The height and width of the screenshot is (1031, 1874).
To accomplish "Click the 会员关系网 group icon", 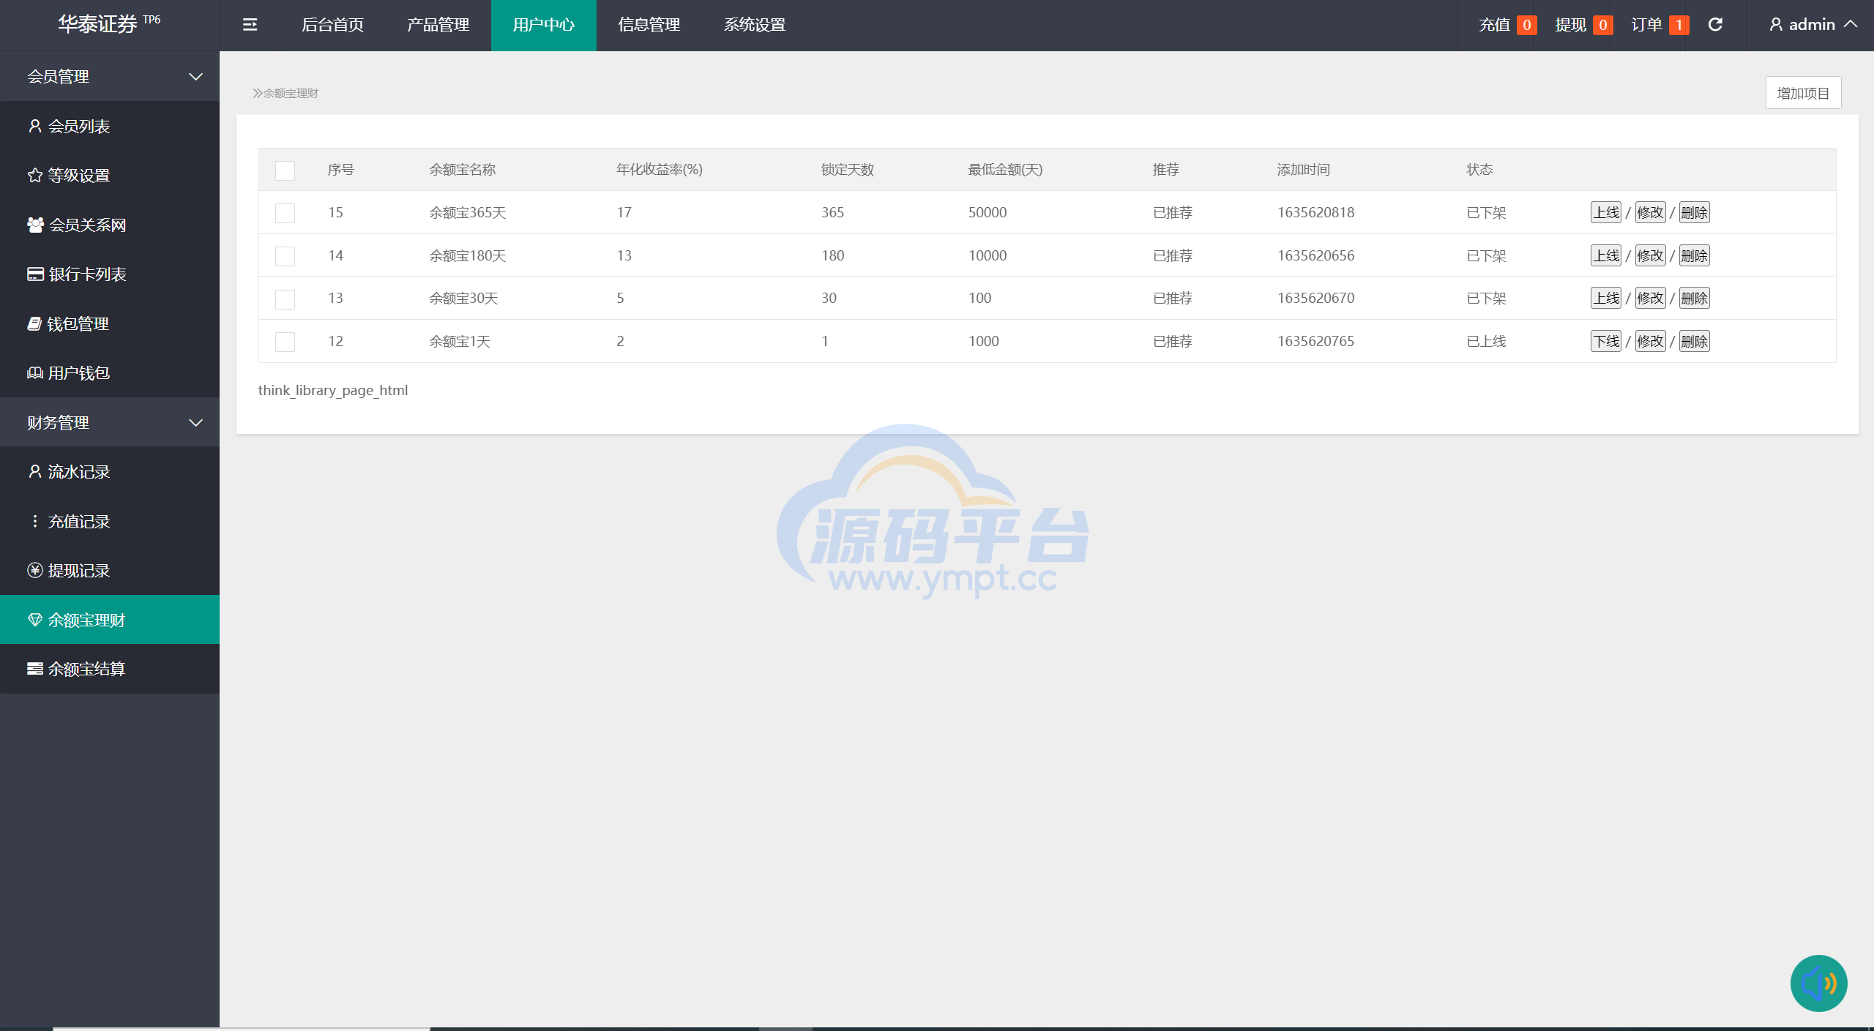I will click(35, 225).
